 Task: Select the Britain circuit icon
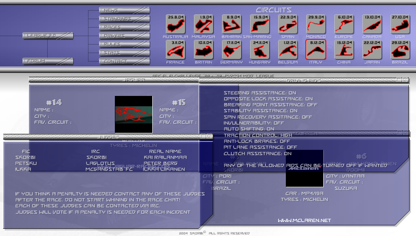[x=203, y=50]
